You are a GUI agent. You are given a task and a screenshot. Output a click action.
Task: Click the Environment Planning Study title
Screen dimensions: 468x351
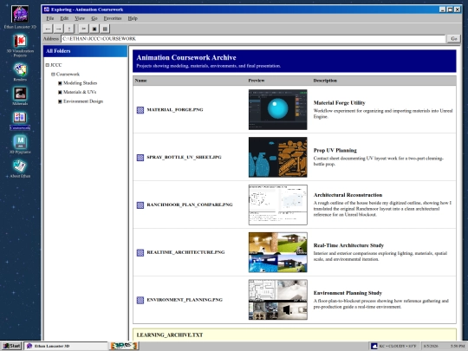[x=348, y=293]
